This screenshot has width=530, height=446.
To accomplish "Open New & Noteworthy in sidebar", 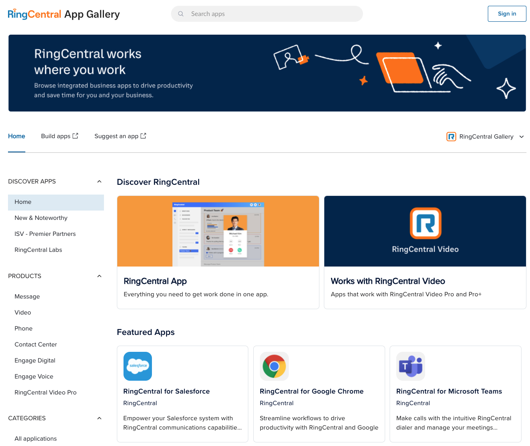I will point(41,218).
